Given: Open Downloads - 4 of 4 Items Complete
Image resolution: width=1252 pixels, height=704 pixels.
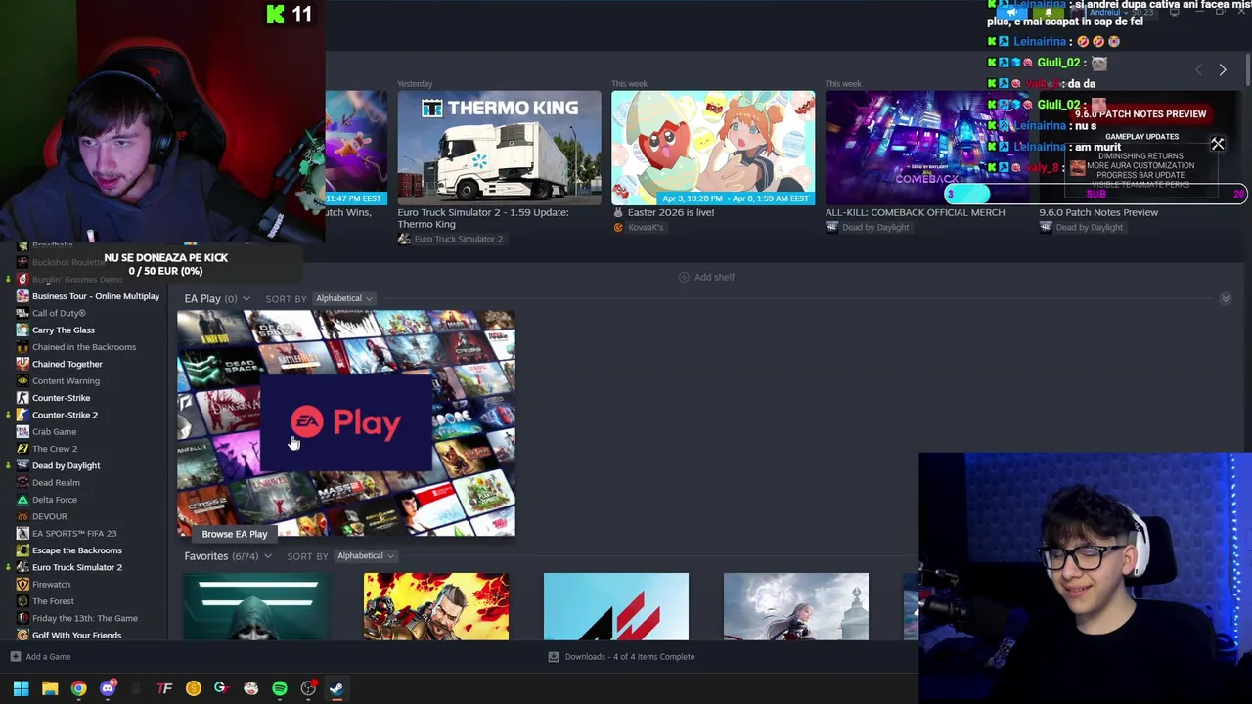Looking at the screenshot, I should tap(630, 657).
